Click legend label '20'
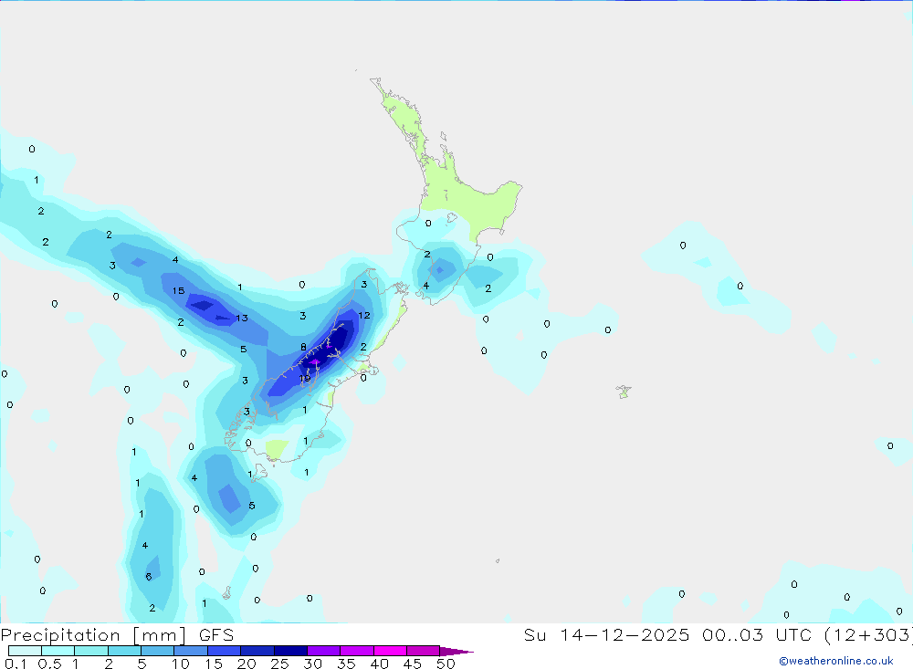The image size is (913, 669). [x=247, y=664]
